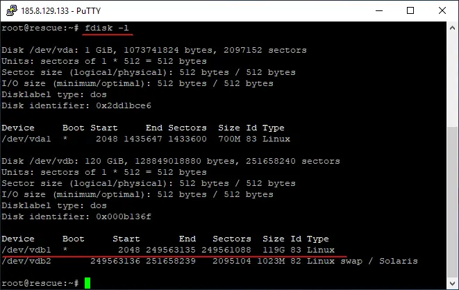This screenshot has width=459, height=290.
Task: Maximize the PuTTY window
Action: 410,10
